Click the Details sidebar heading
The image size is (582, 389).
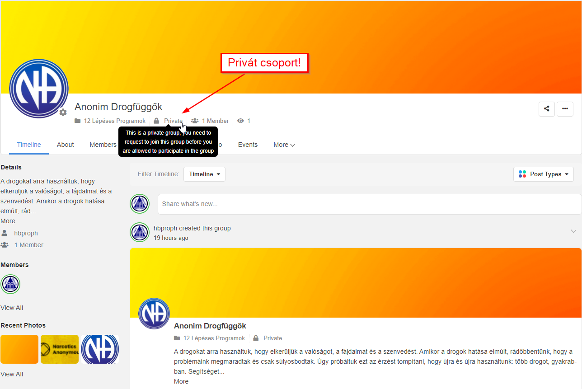[11, 167]
